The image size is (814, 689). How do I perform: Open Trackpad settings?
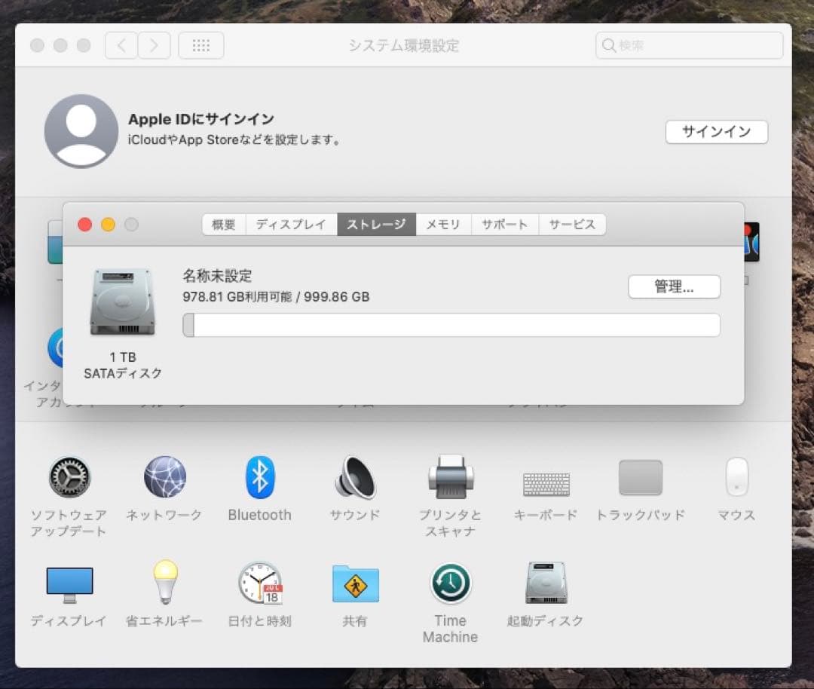click(640, 478)
